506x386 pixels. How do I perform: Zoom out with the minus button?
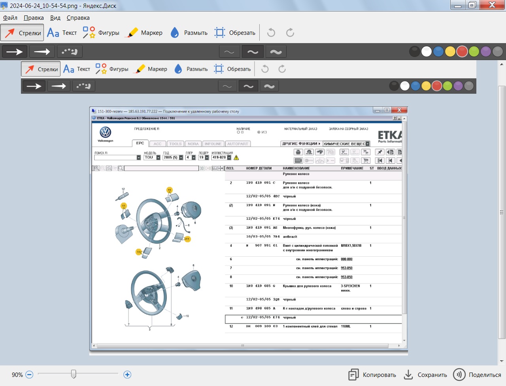[29, 375]
